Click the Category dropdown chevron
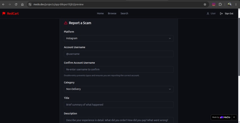Screen dimensions: 240x123 click(x=170, y=89)
